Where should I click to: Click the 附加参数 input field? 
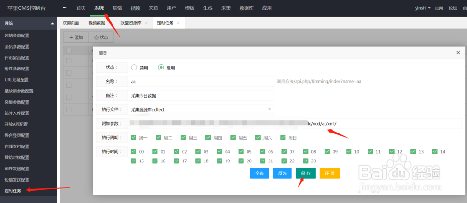295,123
